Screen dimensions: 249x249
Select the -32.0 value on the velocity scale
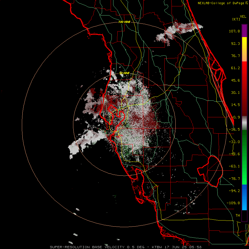234,142
